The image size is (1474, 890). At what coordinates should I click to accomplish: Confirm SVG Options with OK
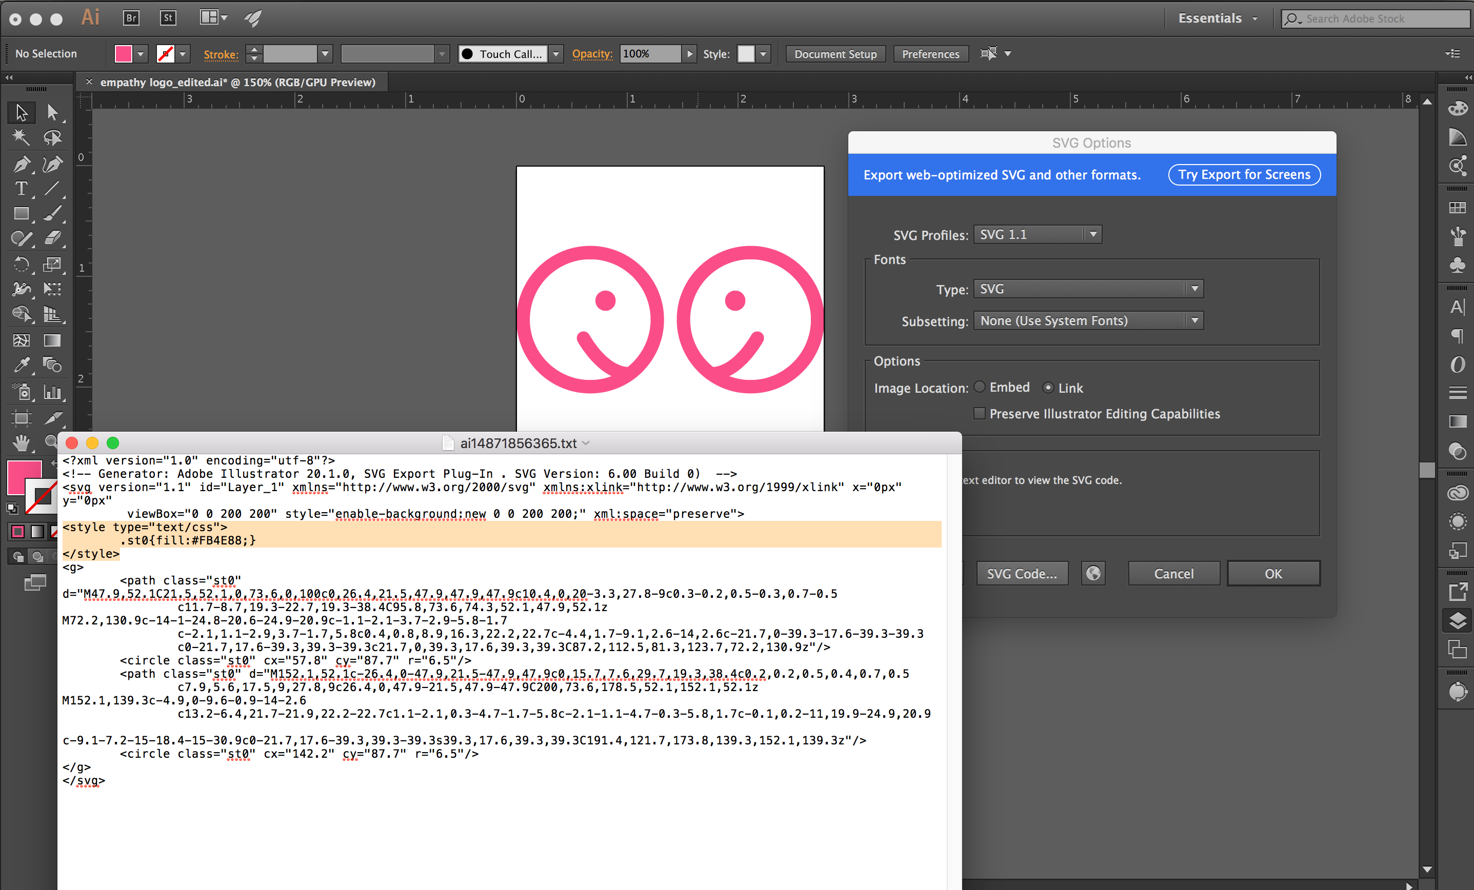[x=1273, y=574]
